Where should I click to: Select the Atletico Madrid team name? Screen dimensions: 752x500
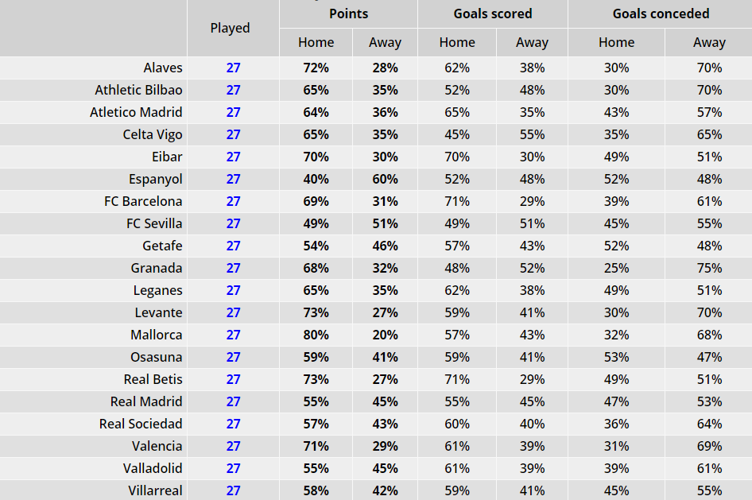[136, 112]
